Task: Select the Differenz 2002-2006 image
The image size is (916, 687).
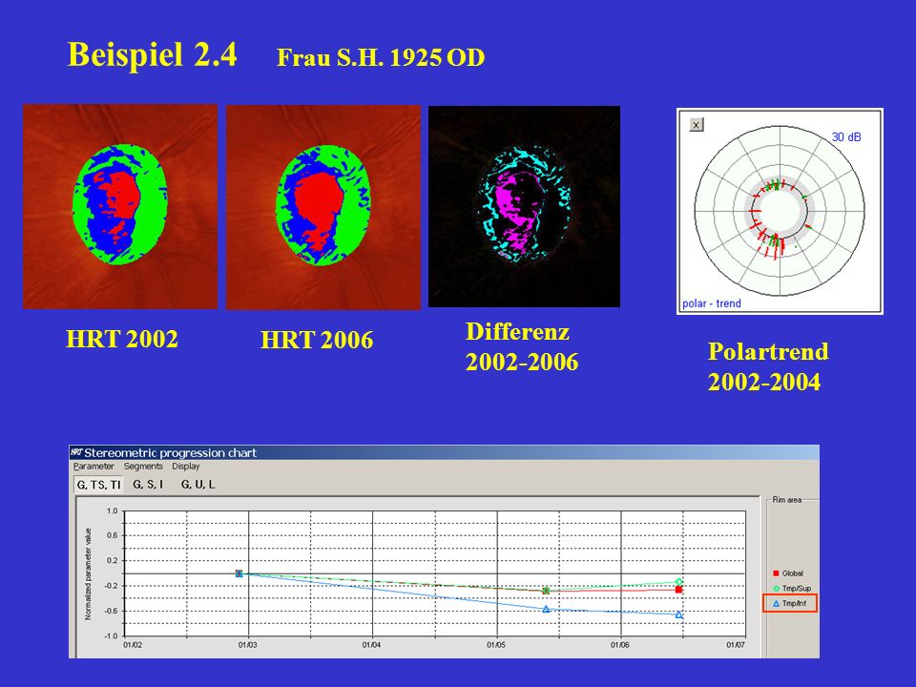Action: click(524, 206)
